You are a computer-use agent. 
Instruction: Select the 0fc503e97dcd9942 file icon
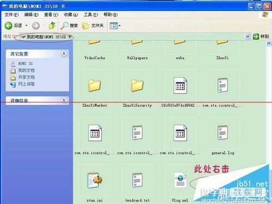tap(180, 85)
